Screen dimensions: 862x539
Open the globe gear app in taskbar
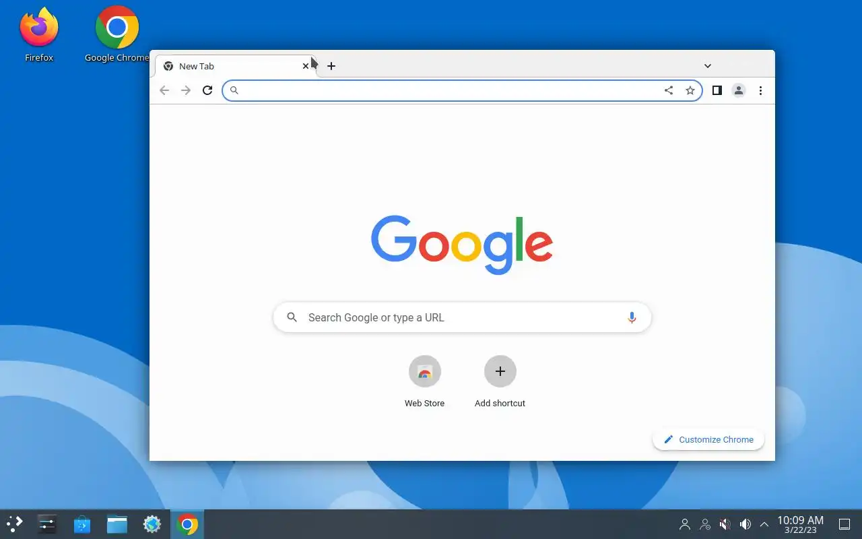(152, 524)
